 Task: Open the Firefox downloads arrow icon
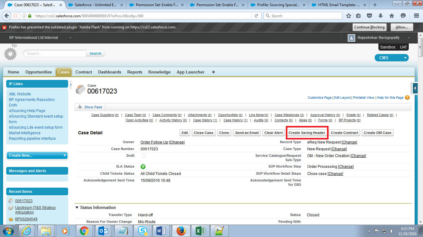(x=381, y=16)
